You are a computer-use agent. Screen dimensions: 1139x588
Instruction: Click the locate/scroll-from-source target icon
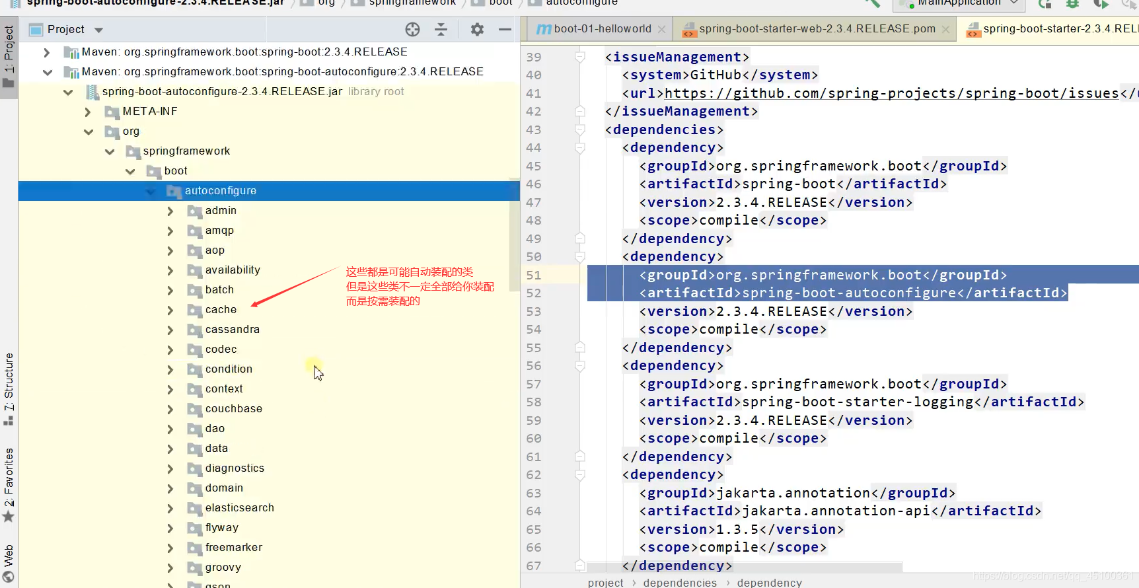click(x=412, y=29)
